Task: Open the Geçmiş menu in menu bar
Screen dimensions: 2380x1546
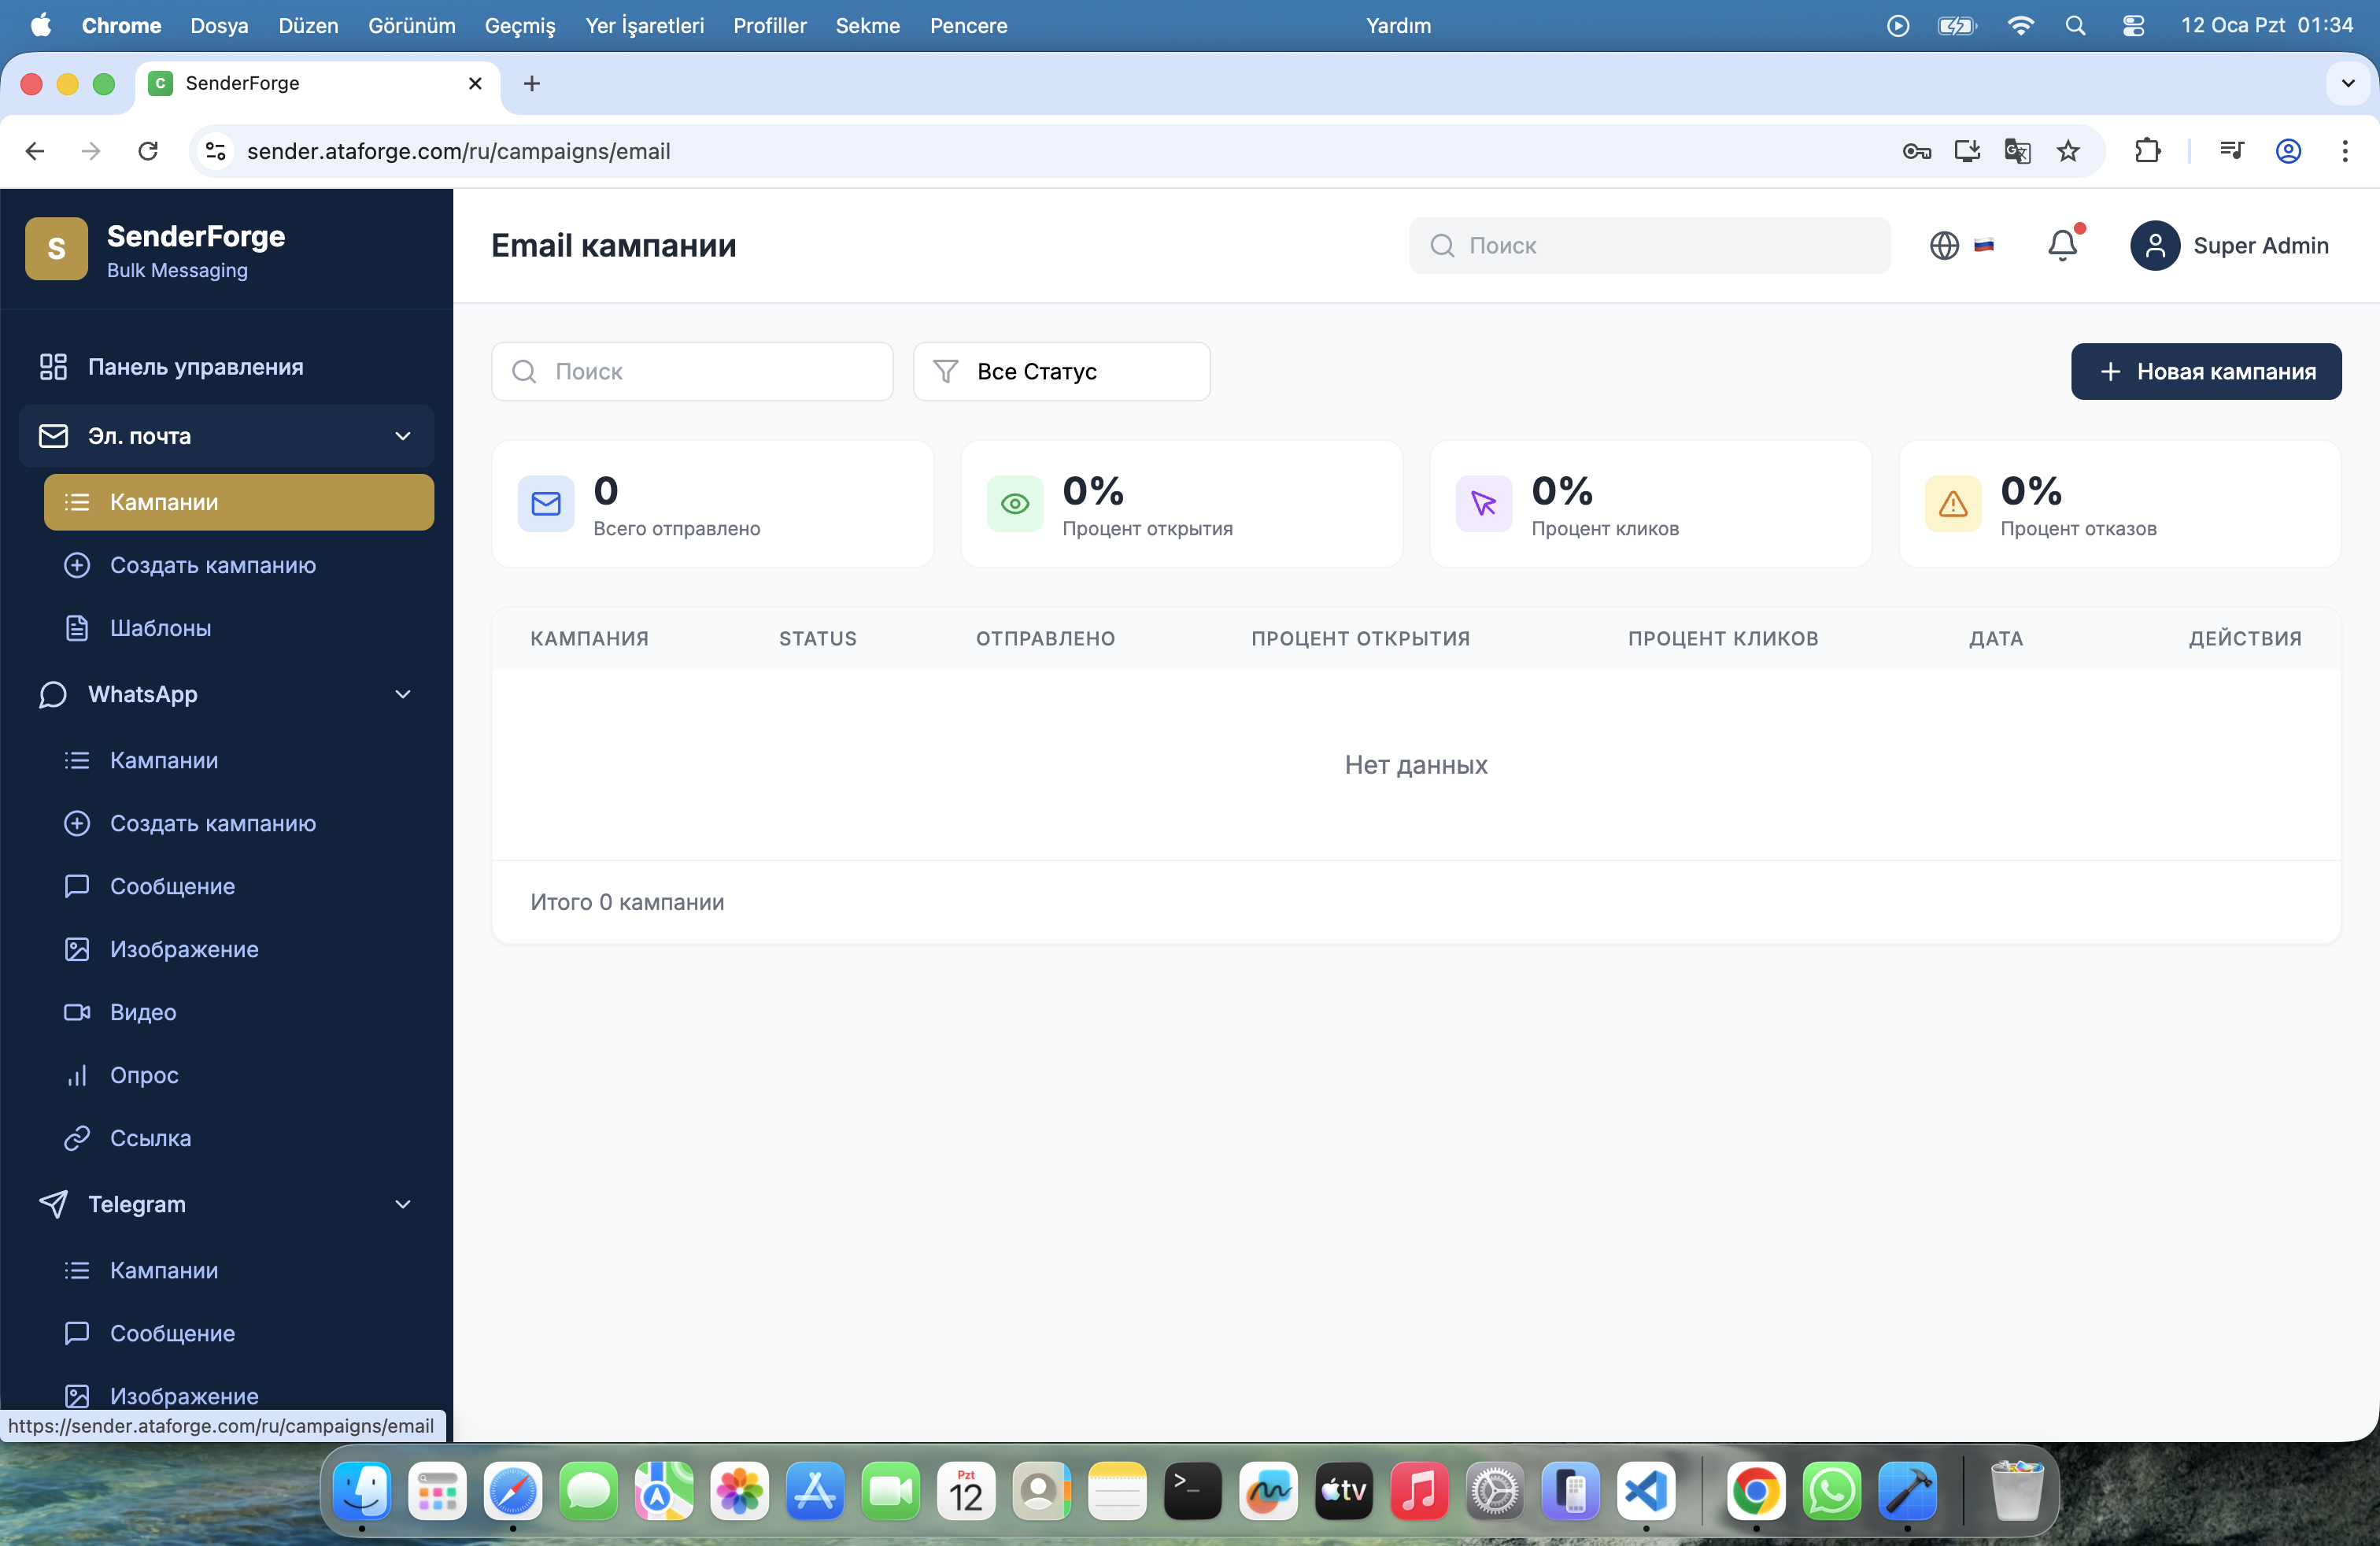Action: click(x=519, y=25)
